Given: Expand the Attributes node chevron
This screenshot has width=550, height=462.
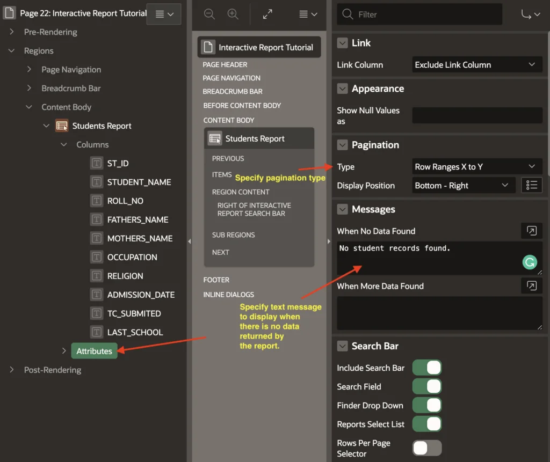Looking at the screenshot, I should 64,351.
